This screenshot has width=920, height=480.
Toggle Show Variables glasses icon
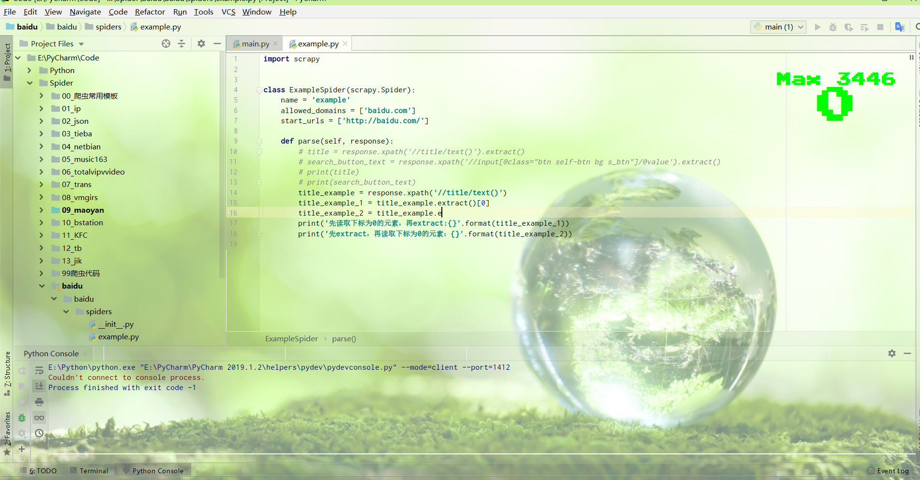pyautogui.click(x=39, y=418)
